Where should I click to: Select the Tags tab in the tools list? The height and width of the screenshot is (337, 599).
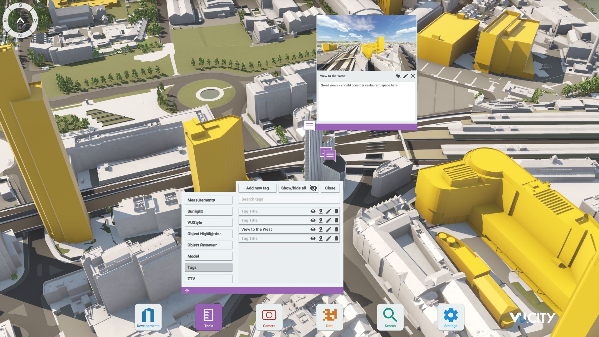[x=208, y=267]
